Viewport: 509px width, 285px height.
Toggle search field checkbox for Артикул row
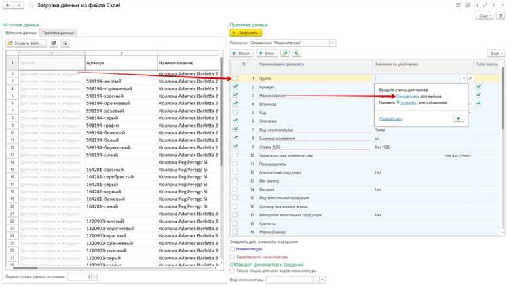pos(478,87)
